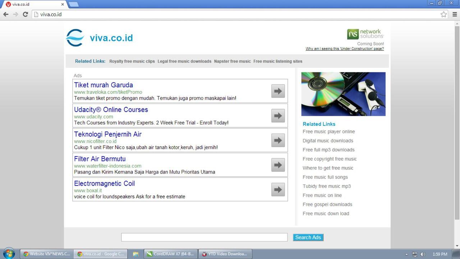This screenshot has width=460, height=259.
Task: Open the Tiket murah Garuda ad link
Action: click(x=103, y=85)
